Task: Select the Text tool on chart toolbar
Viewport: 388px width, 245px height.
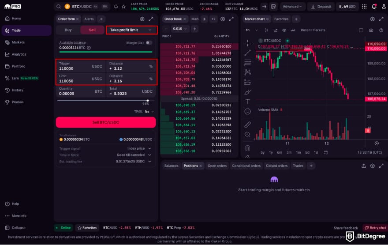Action: click(247, 102)
